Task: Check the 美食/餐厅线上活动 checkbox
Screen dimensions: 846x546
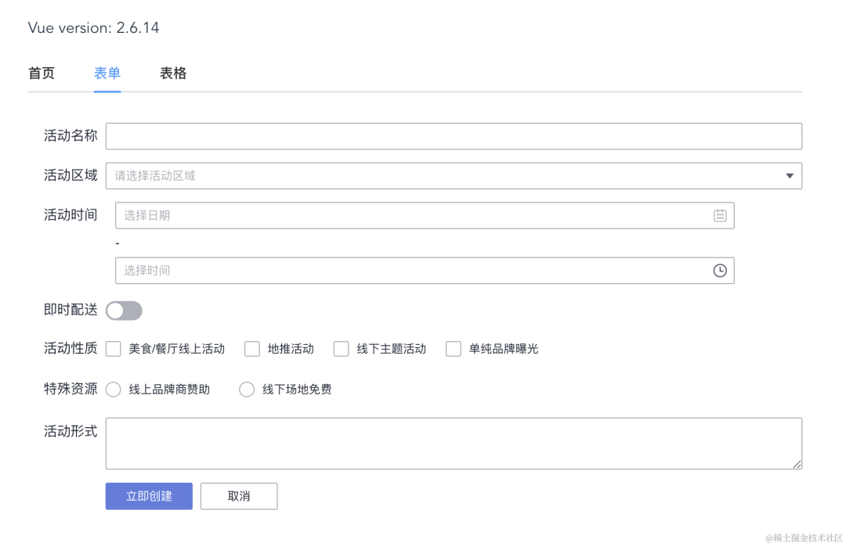Action: click(x=114, y=349)
